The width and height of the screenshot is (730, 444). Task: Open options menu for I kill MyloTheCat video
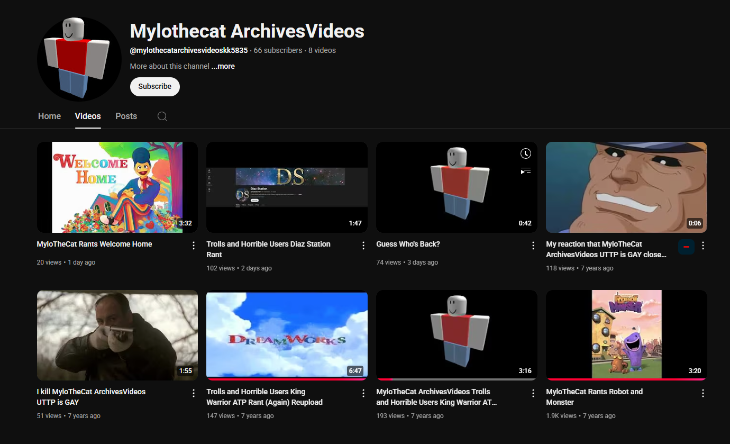click(x=194, y=393)
